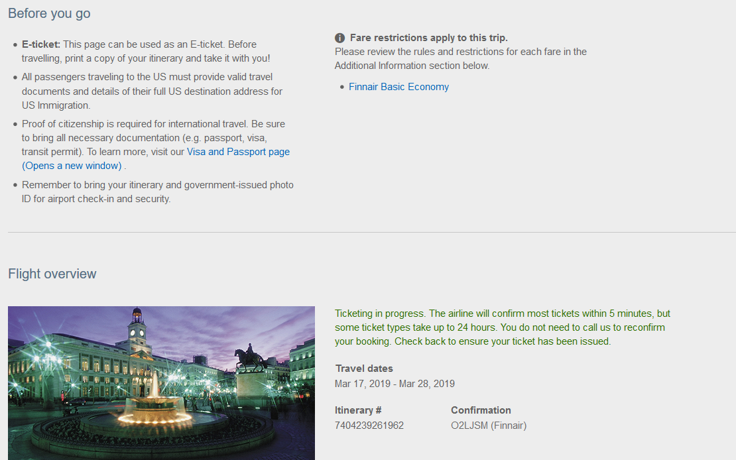The image size is (736, 460).
Task: Click the Madrid plaza destination photo
Action: (161, 382)
